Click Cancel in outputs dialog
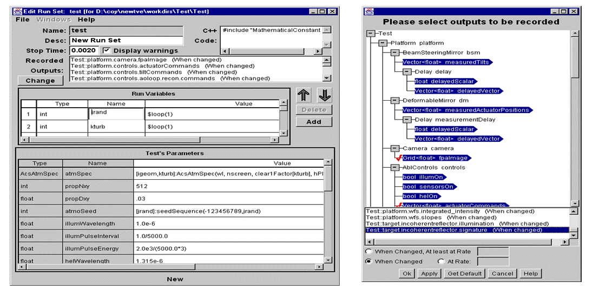593x295 pixels. [502, 273]
